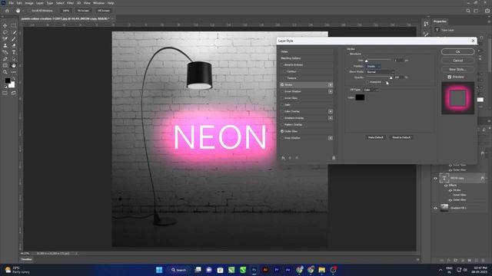Click the trash icon in Layer Style dialog
The height and width of the screenshot is (276, 492).
coord(334,158)
